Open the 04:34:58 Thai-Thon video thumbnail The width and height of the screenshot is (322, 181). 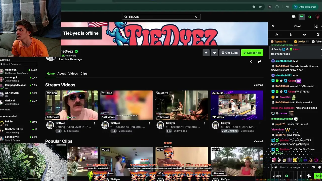(237, 105)
